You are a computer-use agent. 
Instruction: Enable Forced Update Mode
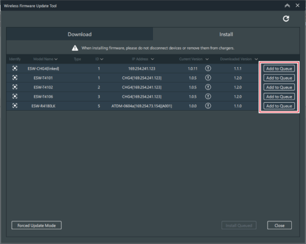pyautogui.click(x=37, y=225)
